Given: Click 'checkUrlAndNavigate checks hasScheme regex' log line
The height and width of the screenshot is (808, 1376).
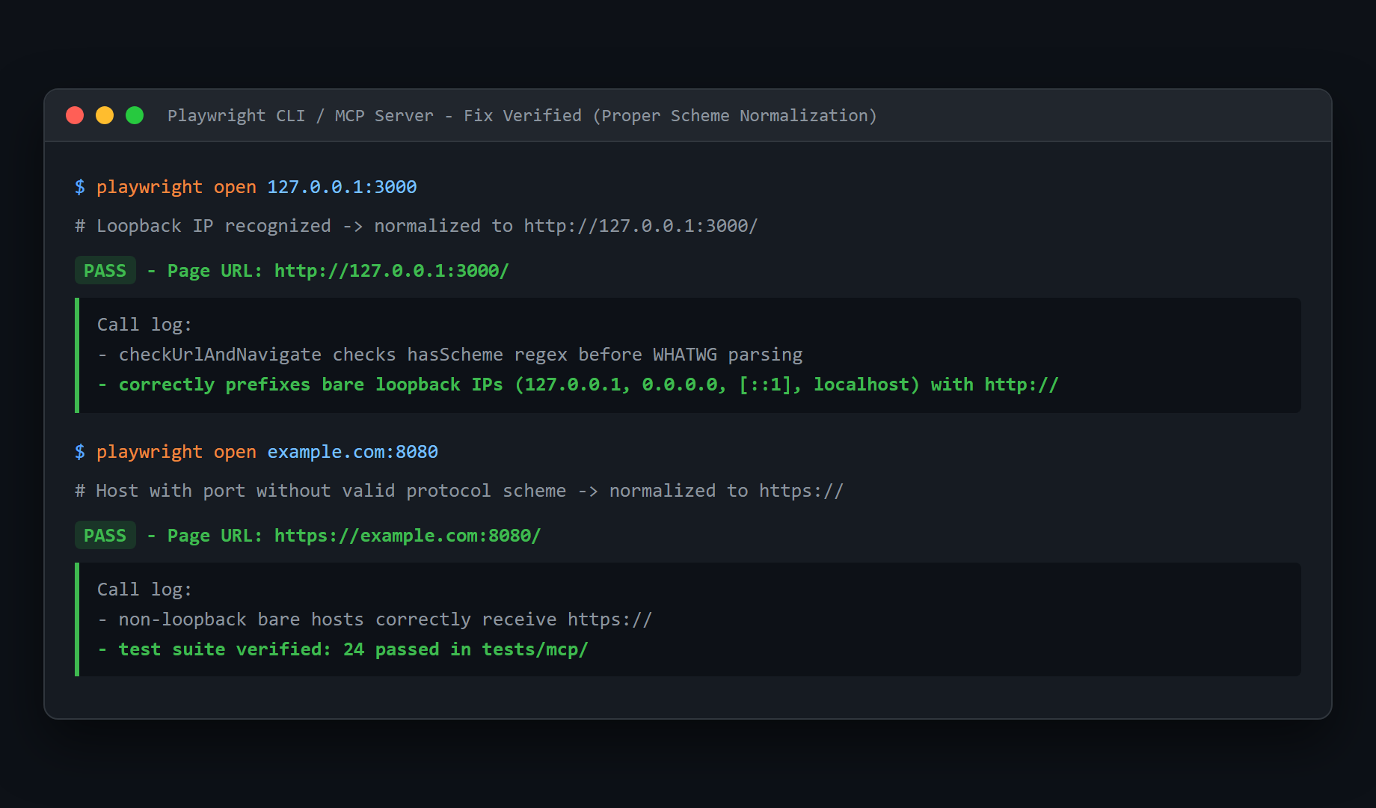Looking at the screenshot, I should coord(450,355).
